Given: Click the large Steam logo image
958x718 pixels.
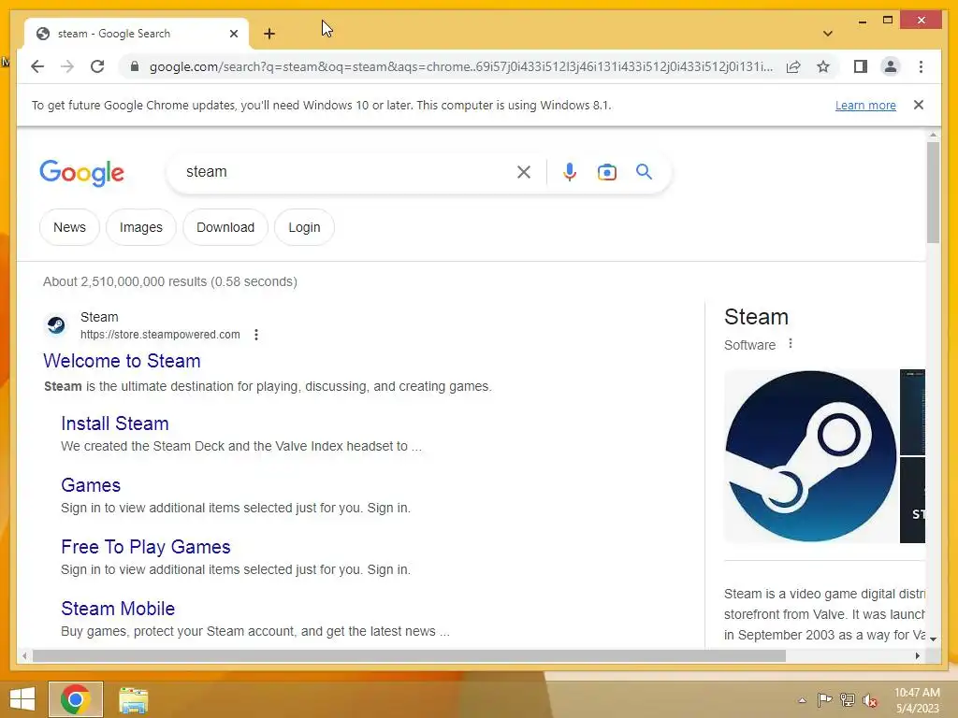Looking at the screenshot, I should point(810,455).
